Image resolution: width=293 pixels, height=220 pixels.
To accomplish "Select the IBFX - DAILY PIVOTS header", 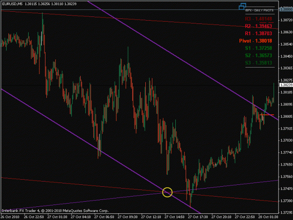I will (259, 10).
